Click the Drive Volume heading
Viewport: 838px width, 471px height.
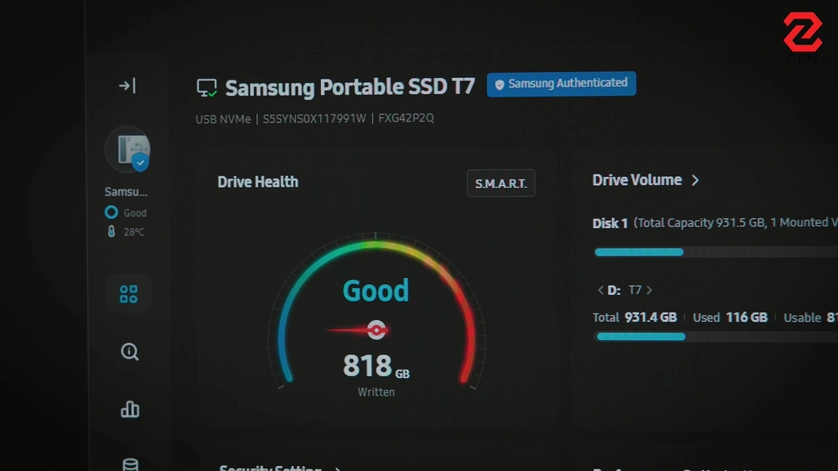[x=637, y=180]
